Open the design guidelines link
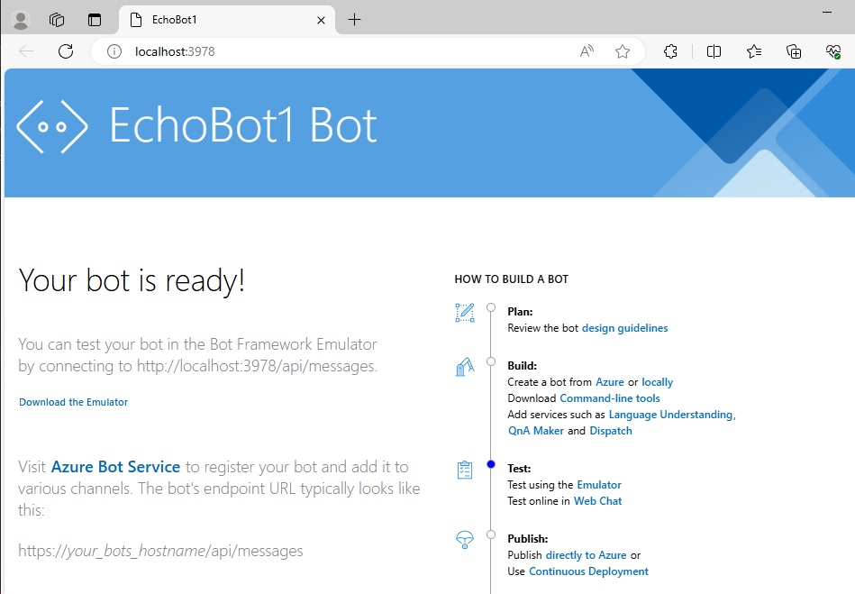 [624, 328]
